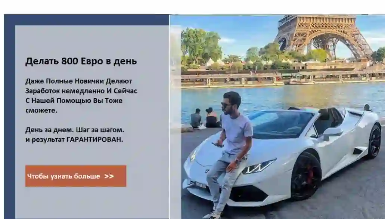Click the paragraph starting 'Даже Полные Новички'

pos(81,96)
